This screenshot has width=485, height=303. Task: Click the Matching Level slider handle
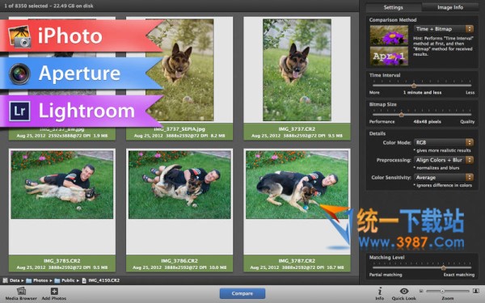443,267
